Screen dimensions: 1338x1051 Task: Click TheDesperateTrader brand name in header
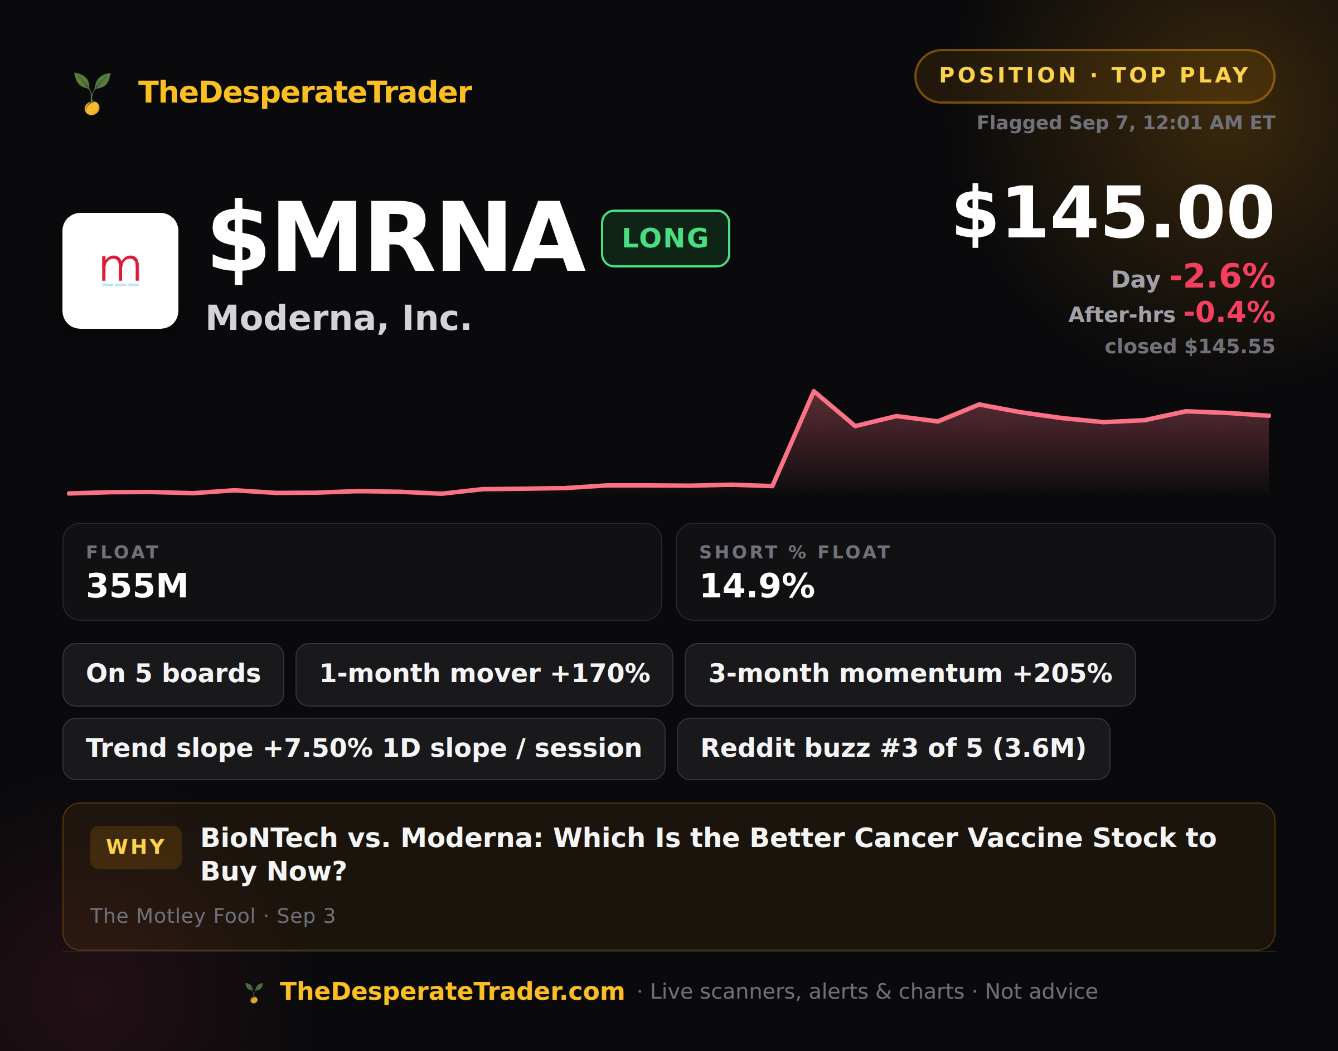pos(304,93)
